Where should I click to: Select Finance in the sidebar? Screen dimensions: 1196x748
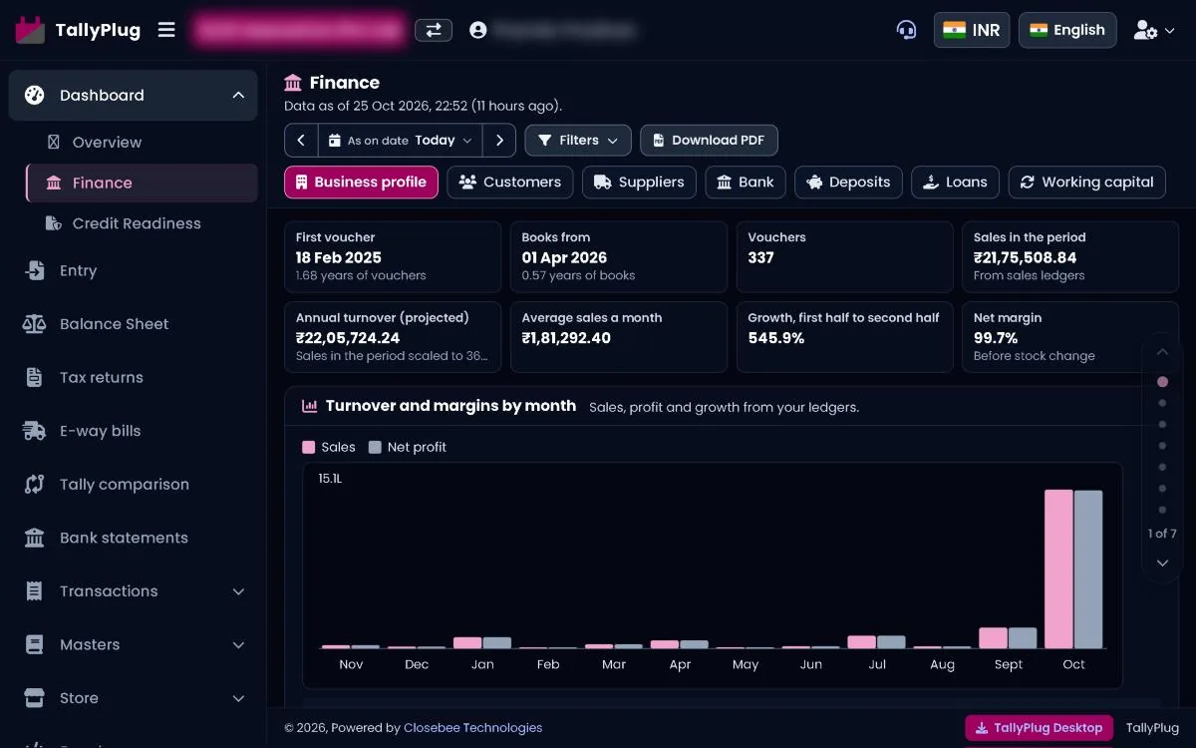(142, 183)
